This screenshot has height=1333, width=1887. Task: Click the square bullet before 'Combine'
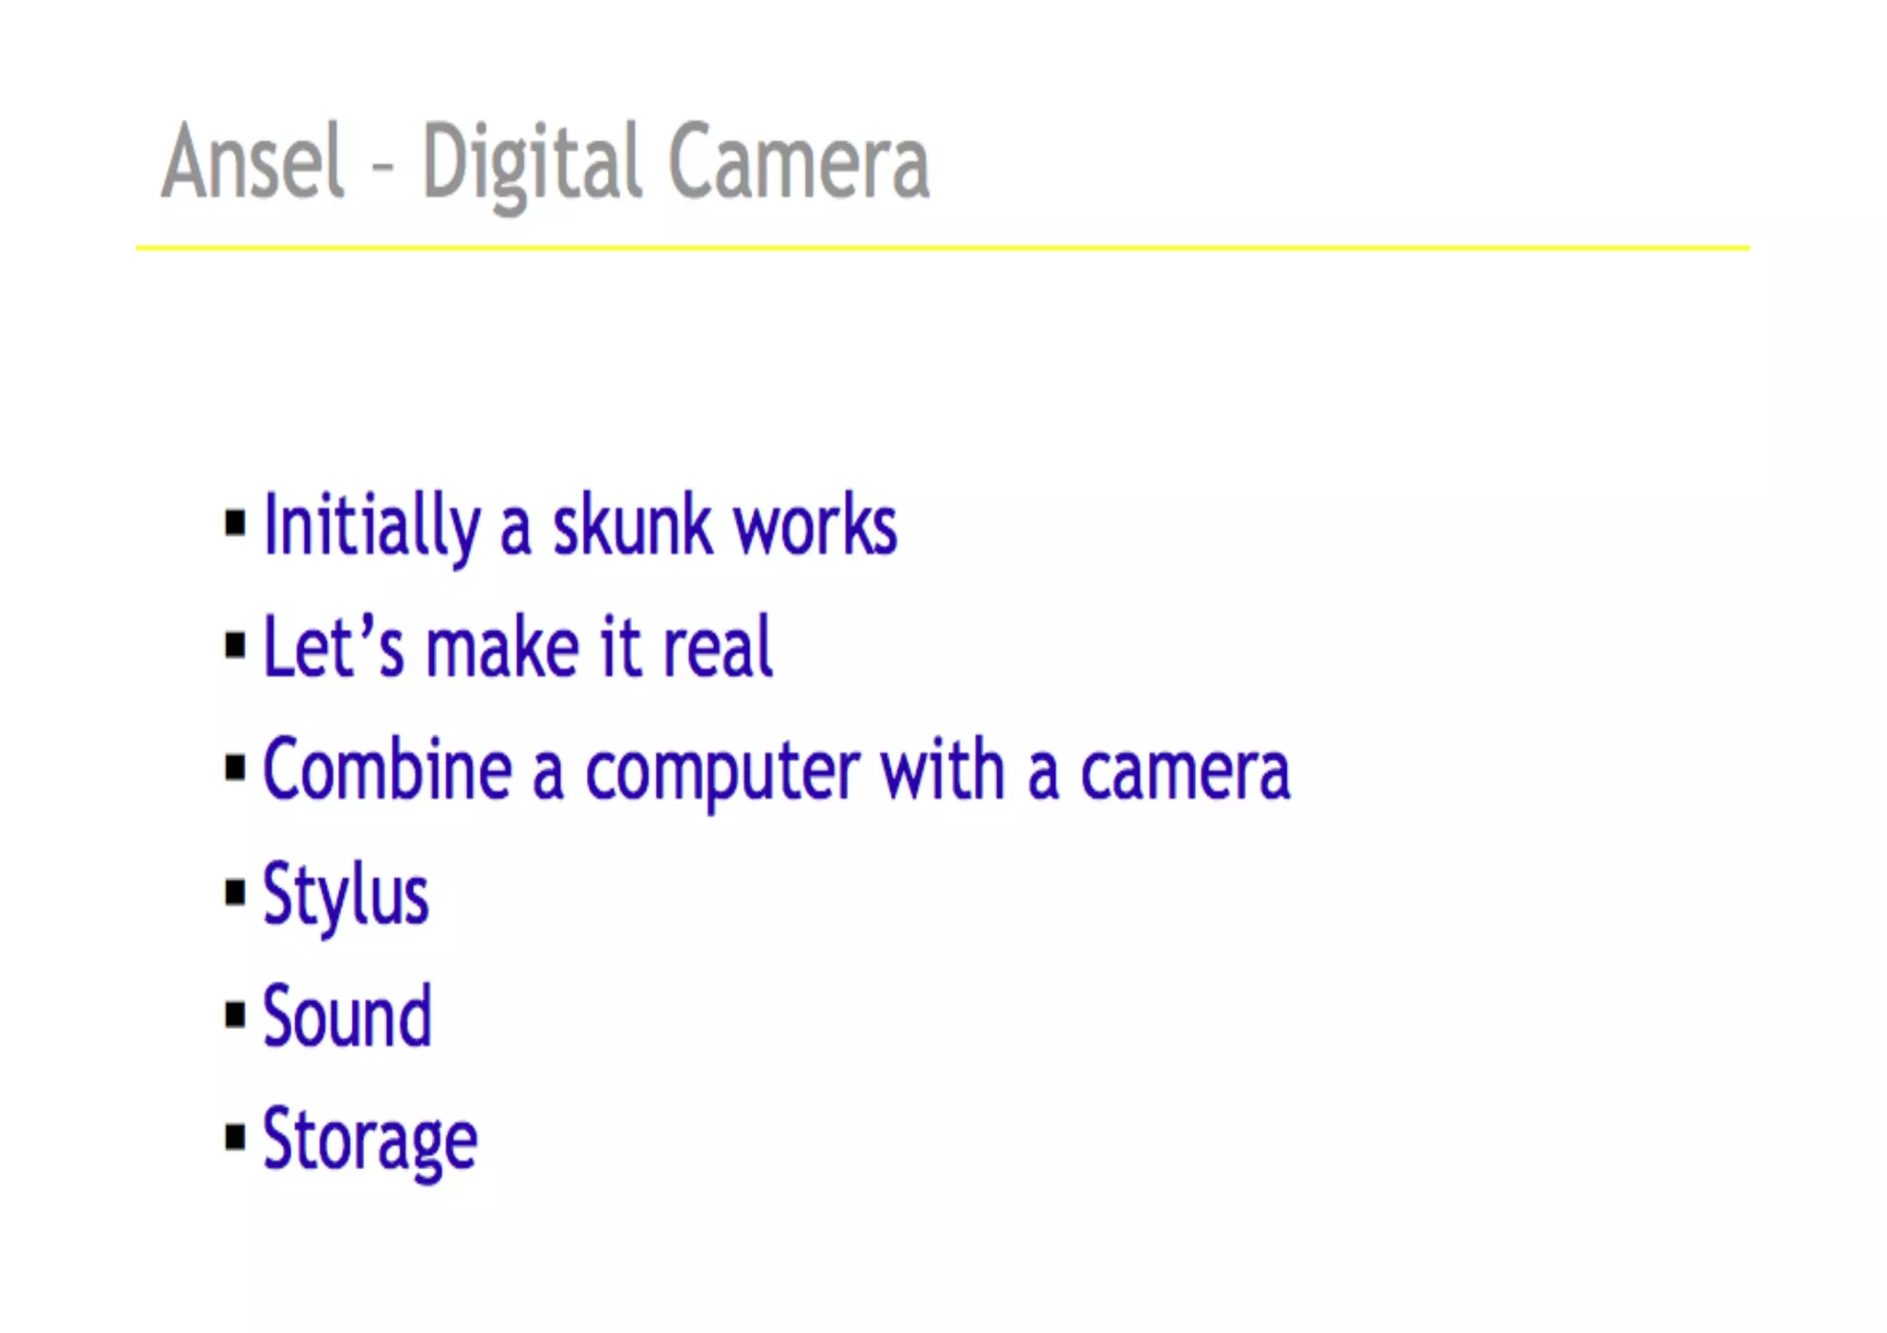[x=236, y=768]
